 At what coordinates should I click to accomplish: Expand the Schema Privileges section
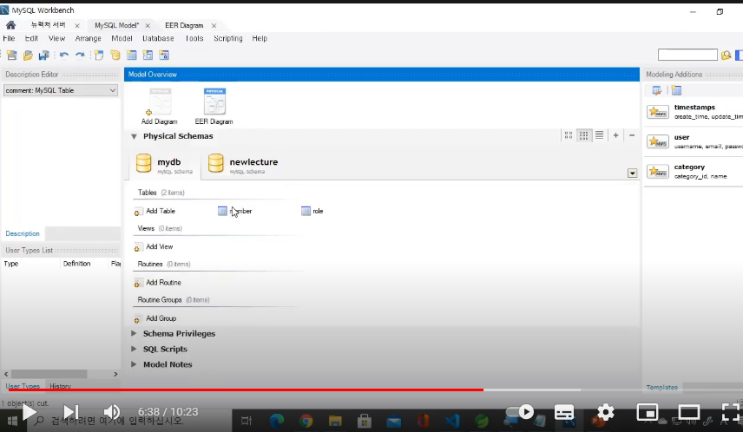click(x=134, y=333)
